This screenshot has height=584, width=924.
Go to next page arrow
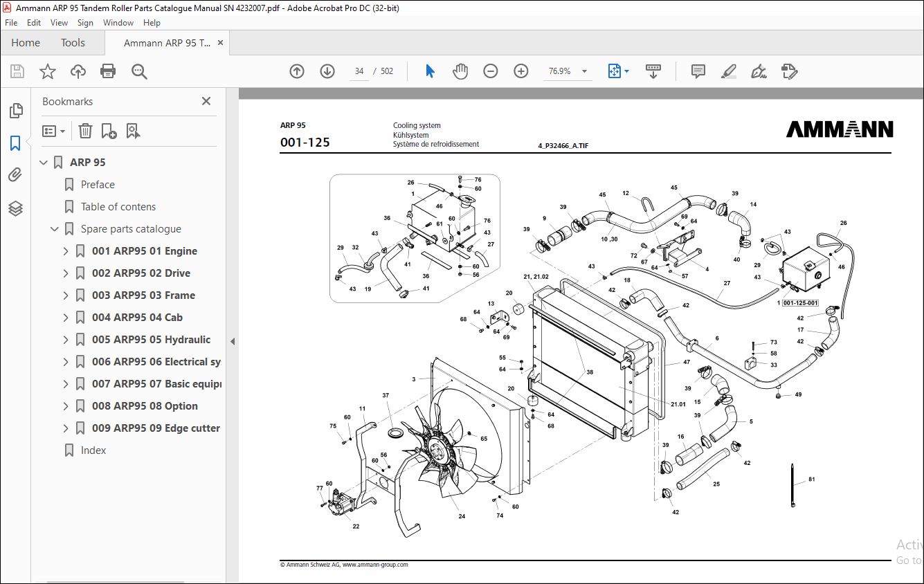[x=327, y=71]
